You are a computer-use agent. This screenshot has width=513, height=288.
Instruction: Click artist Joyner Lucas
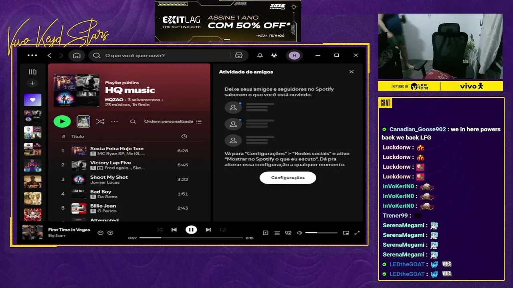(105, 182)
